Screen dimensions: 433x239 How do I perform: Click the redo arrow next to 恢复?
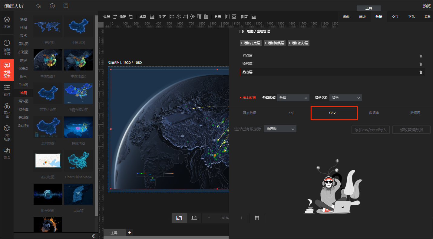(115, 17)
